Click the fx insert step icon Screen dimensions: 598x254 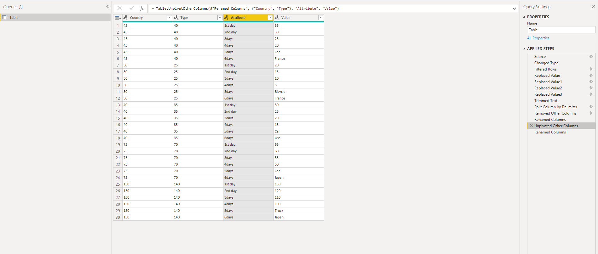142,8
